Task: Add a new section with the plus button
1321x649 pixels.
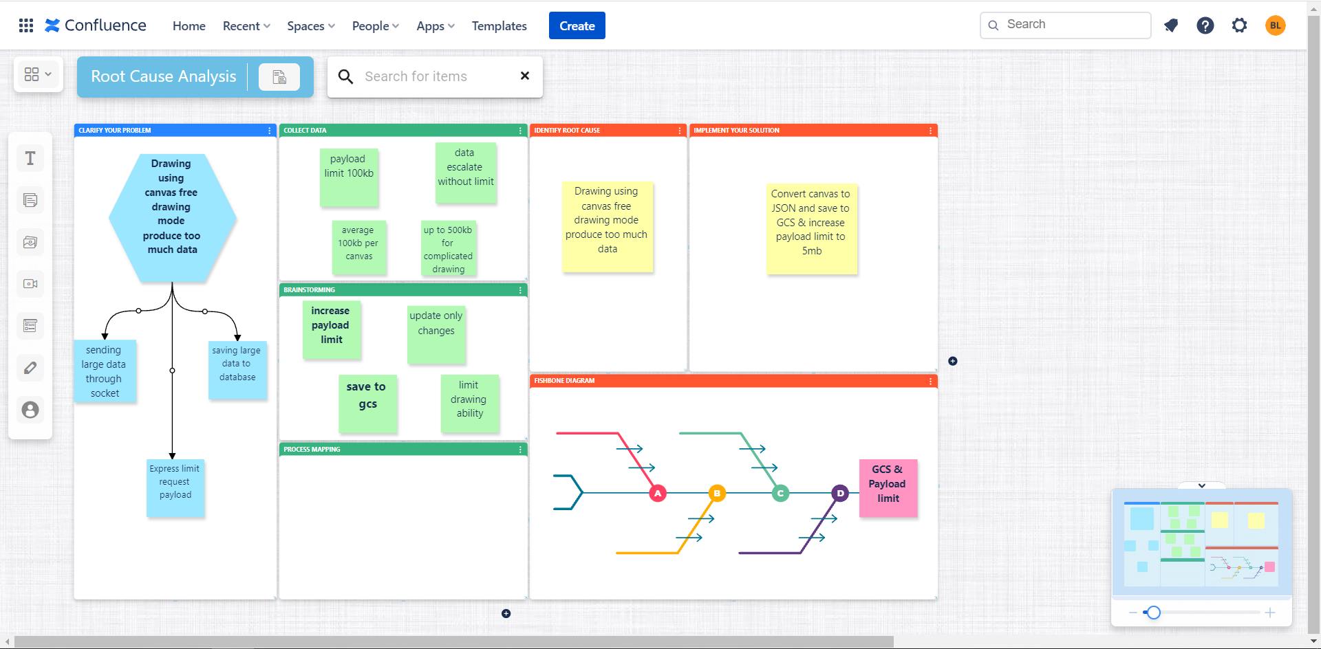Action: tap(505, 613)
